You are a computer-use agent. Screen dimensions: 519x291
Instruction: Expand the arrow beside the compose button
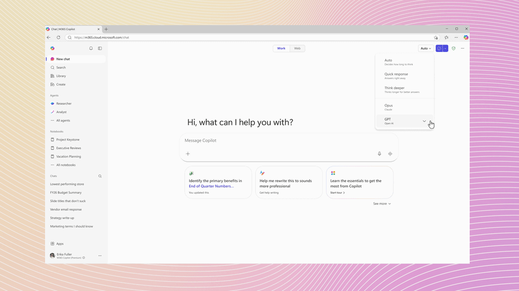pyautogui.click(x=446, y=48)
